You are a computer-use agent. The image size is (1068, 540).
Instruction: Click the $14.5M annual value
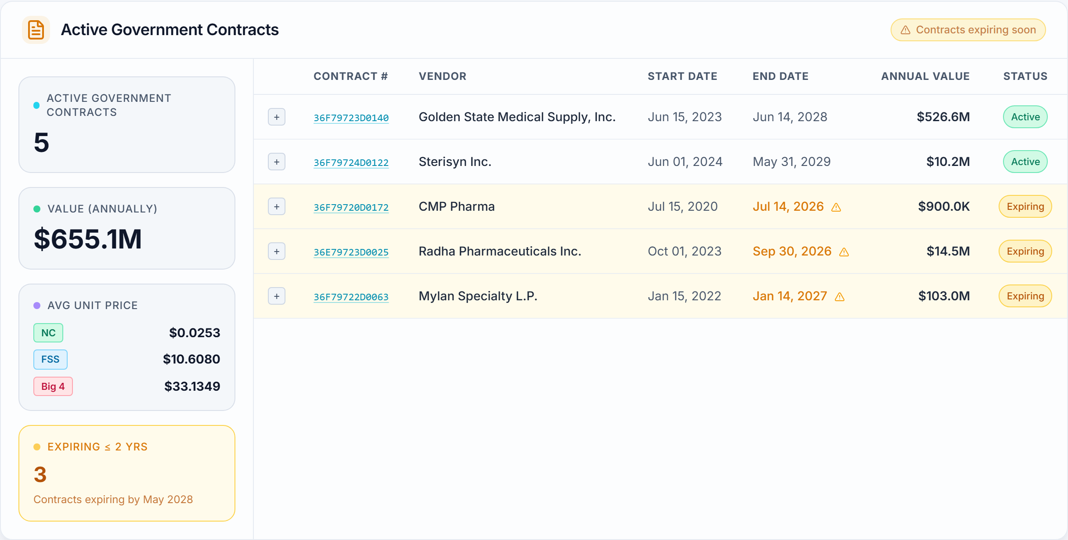(x=948, y=251)
